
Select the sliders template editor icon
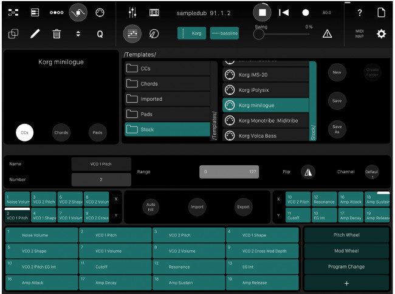click(x=132, y=33)
